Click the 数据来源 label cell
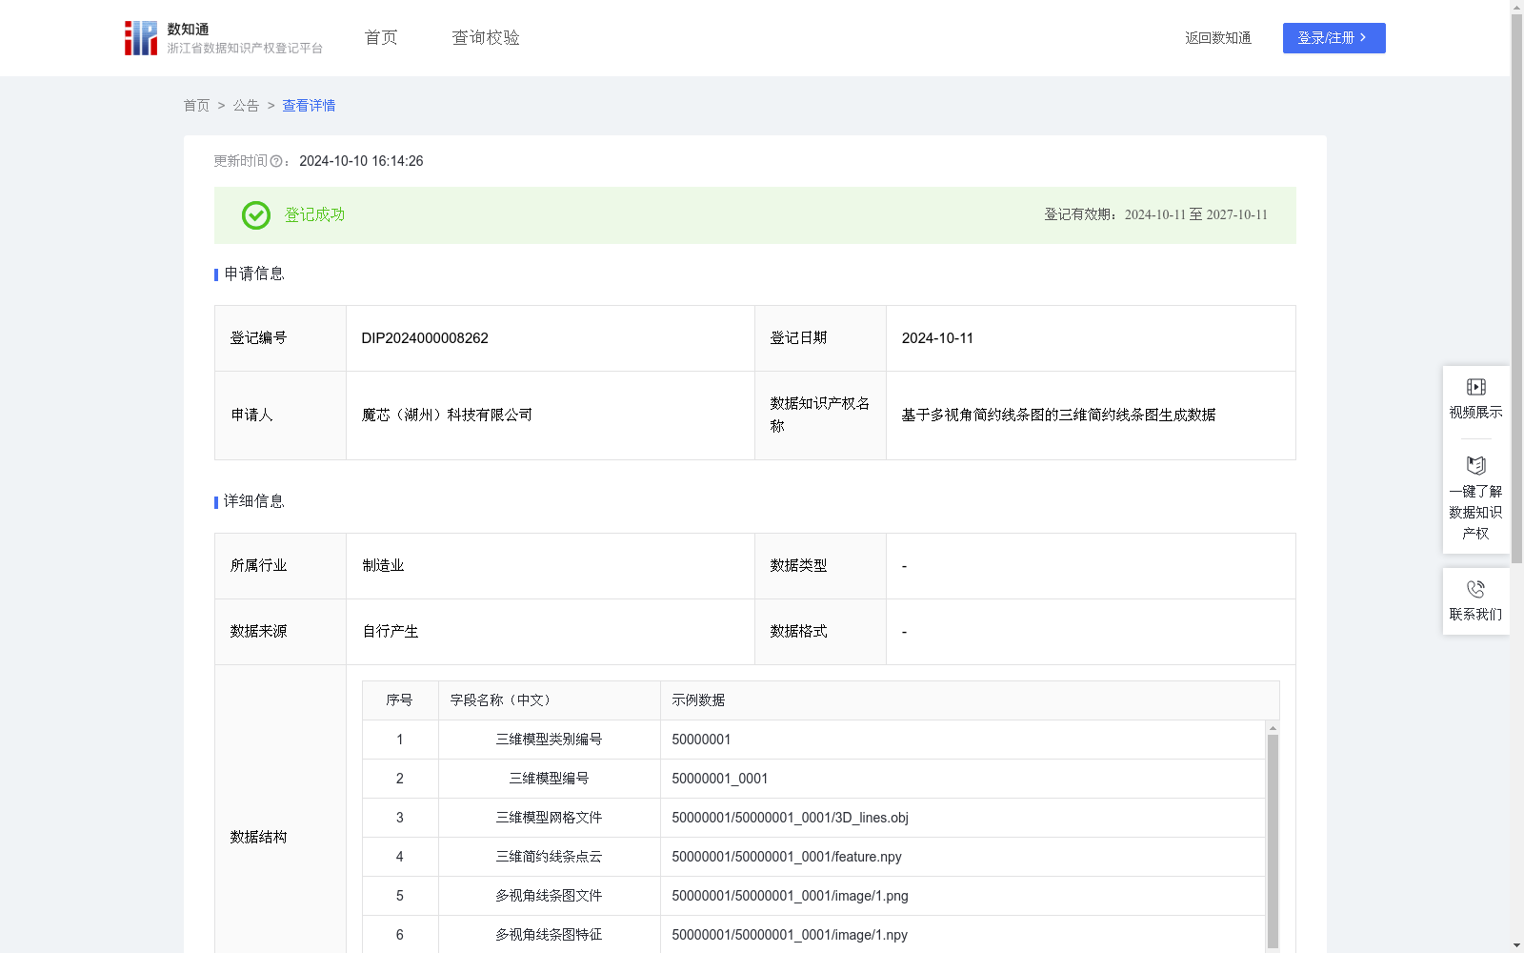 (x=280, y=632)
